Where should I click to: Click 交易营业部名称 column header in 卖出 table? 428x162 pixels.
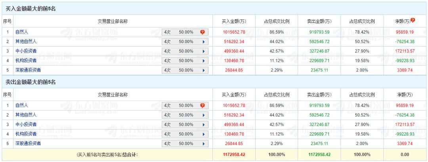pos(113,95)
